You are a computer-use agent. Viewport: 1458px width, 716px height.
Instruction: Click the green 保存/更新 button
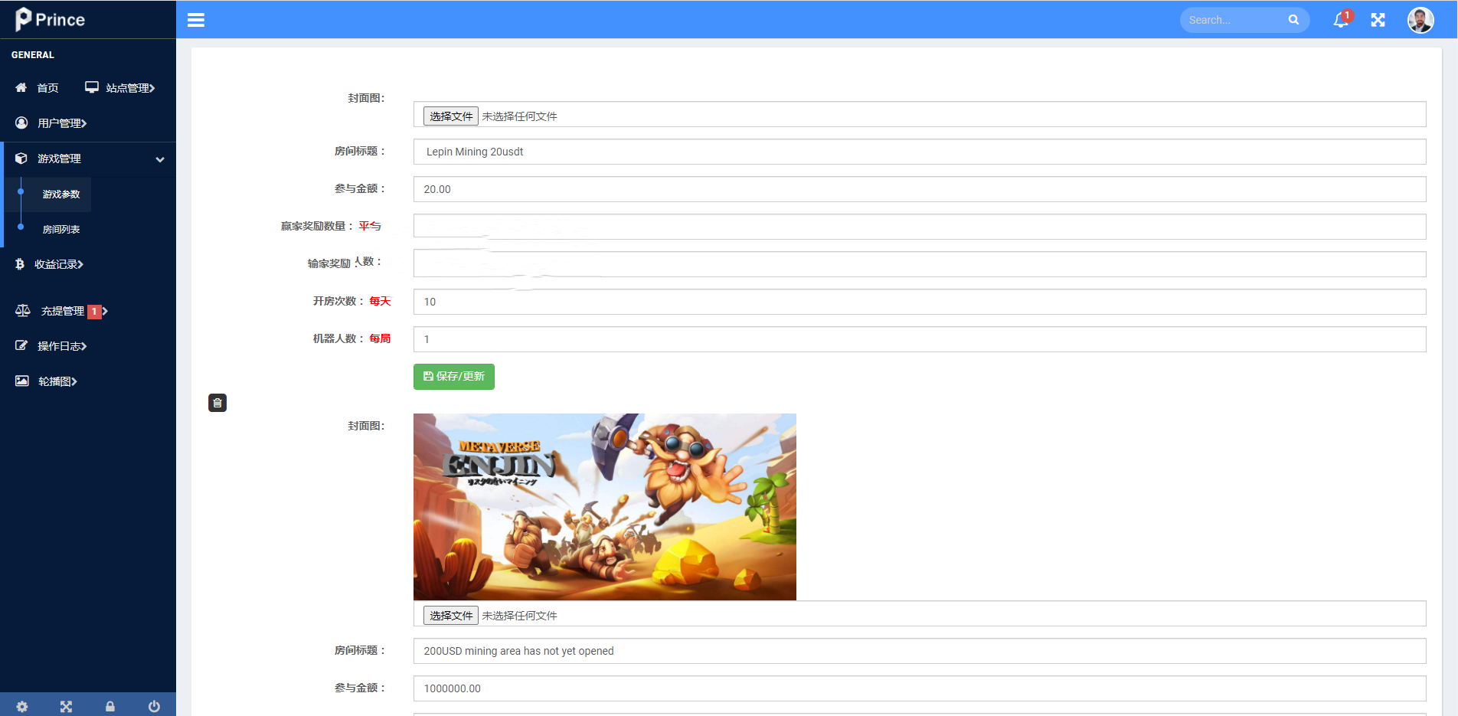[453, 377]
